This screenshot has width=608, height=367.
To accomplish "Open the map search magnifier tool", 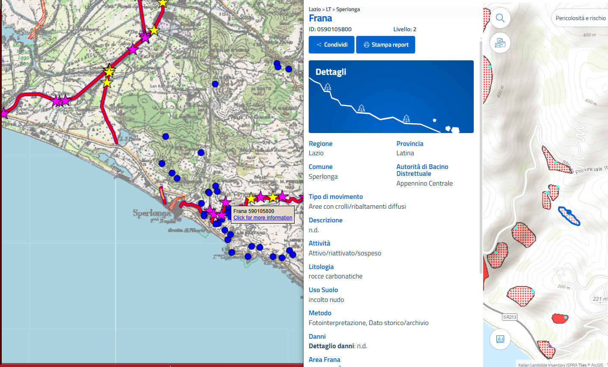I will pyautogui.click(x=500, y=18).
